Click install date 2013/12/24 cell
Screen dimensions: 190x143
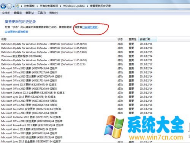(146, 56)
